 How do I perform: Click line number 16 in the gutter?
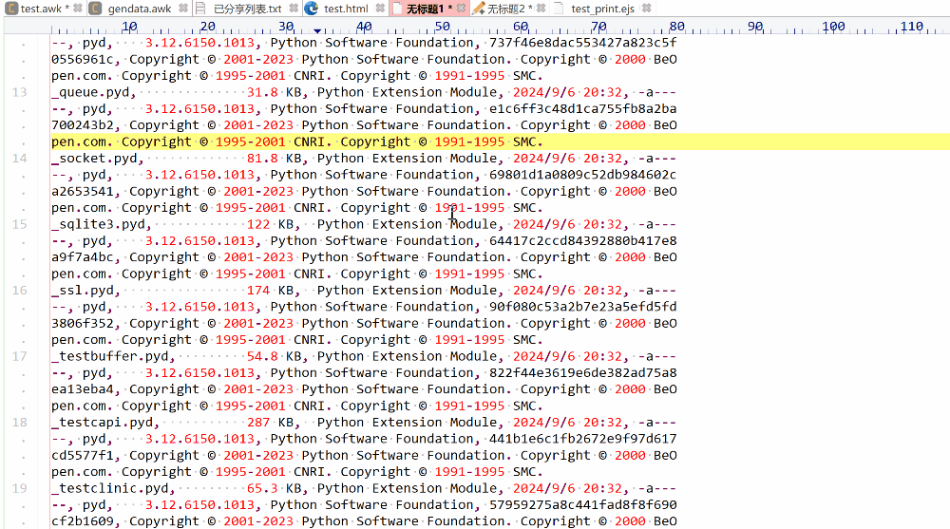coord(19,291)
